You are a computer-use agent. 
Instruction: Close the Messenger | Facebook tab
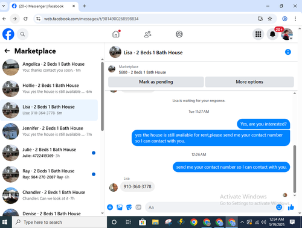tap(74, 6)
